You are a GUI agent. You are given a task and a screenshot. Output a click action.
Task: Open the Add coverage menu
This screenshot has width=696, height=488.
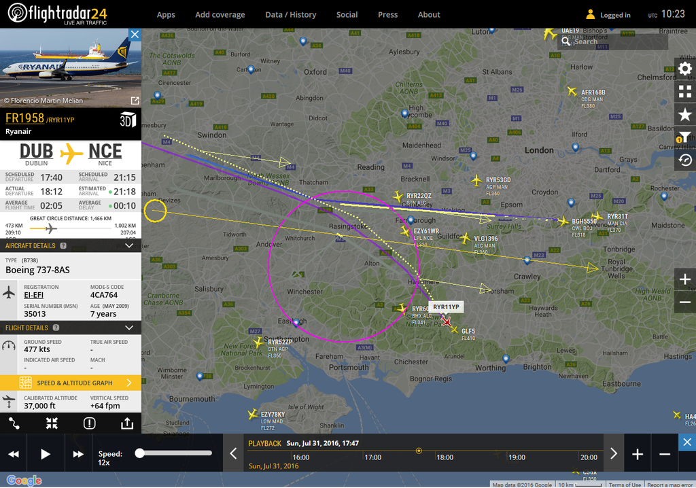pyautogui.click(x=220, y=15)
